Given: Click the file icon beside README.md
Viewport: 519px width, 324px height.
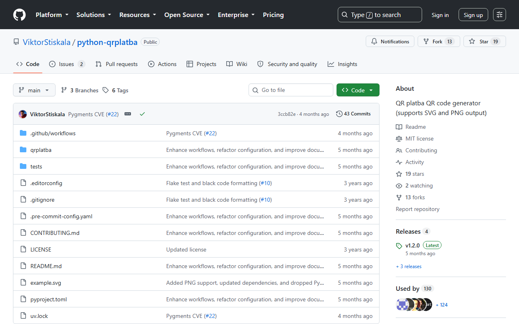Looking at the screenshot, I should click(x=23, y=266).
